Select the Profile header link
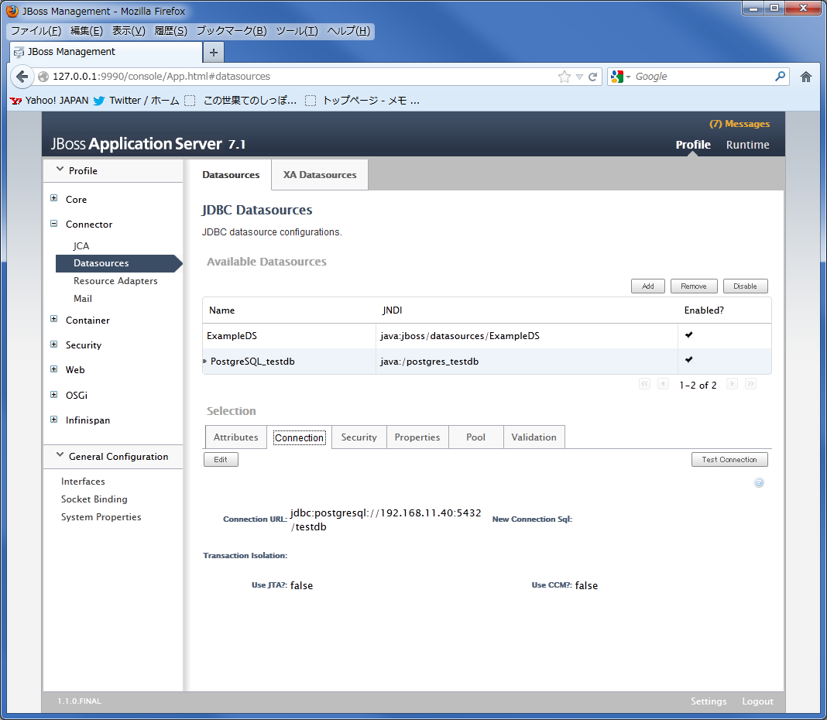The image size is (827, 720). pos(693,145)
